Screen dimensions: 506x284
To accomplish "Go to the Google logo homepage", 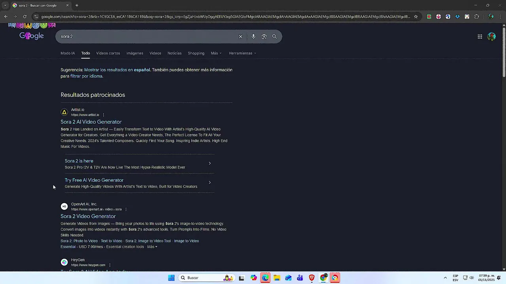I will coord(32,36).
